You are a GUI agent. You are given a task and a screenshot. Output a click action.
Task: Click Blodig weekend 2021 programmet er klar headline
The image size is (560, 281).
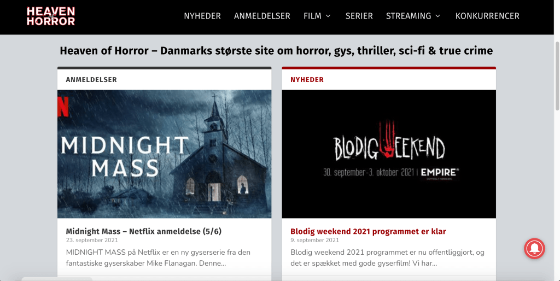tap(368, 231)
